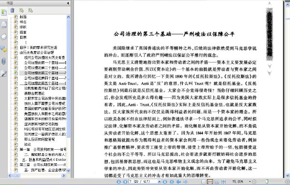Open the 结论 bookmark
Screen dimensions: 290x185
[28, 144]
